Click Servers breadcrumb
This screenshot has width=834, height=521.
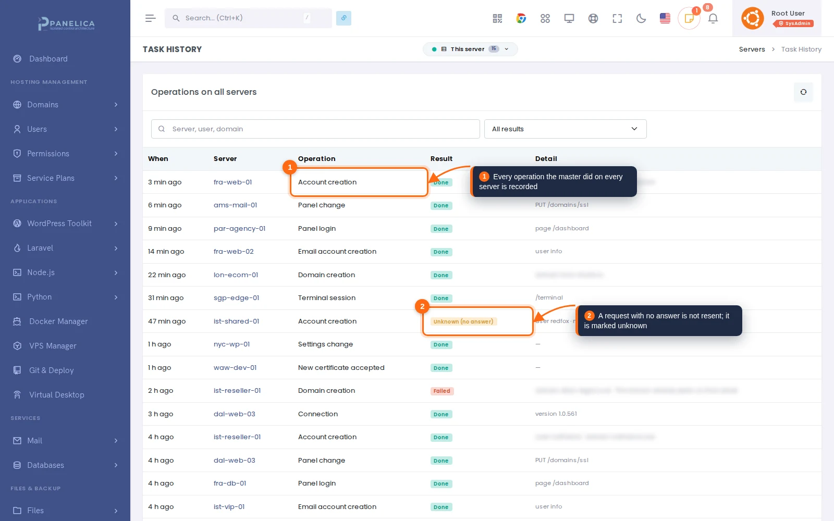(752, 49)
